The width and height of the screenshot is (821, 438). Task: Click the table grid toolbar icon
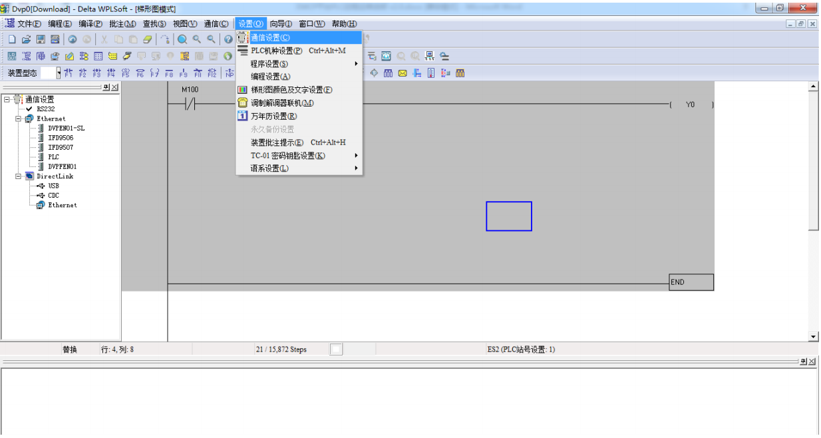pyautogui.click(x=98, y=56)
